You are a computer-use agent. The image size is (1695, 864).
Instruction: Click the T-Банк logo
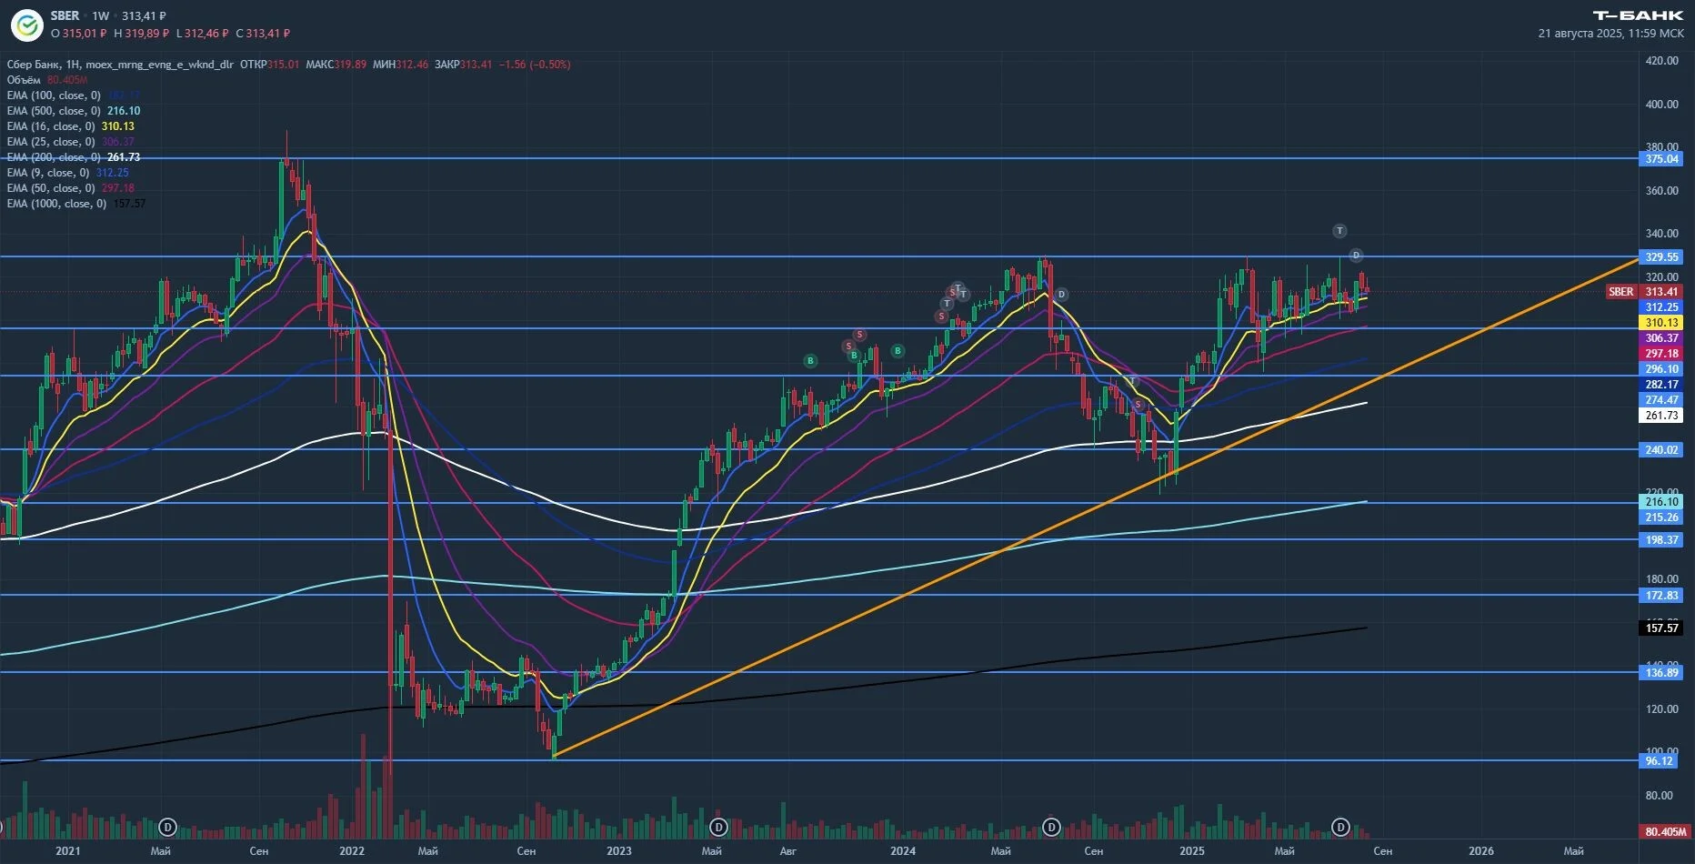coord(1638,15)
